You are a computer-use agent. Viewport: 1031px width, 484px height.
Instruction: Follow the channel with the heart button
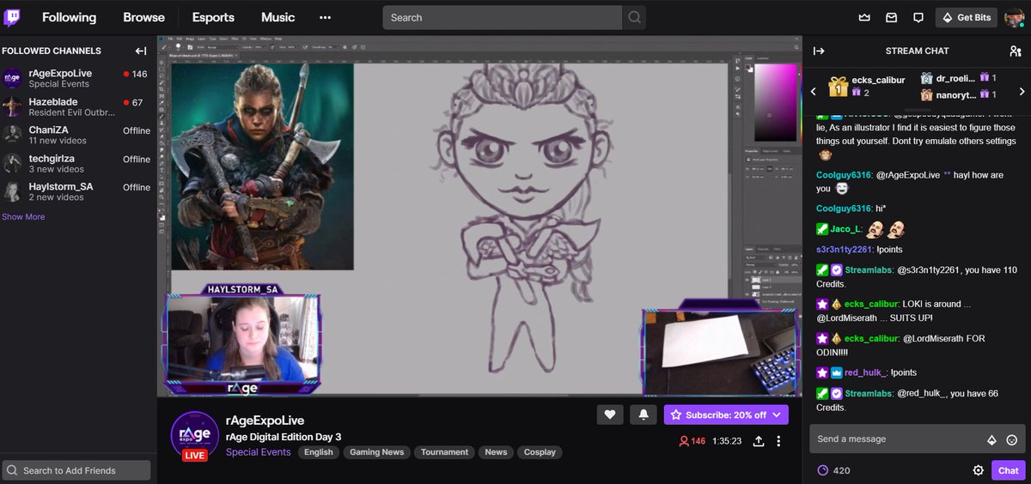pos(610,414)
